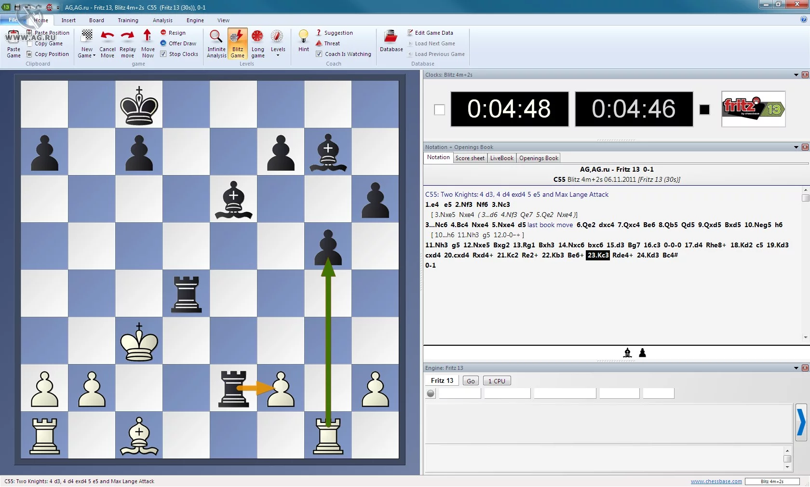
Task: Open the Insert ribbon tab
Action: click(68, 20)
